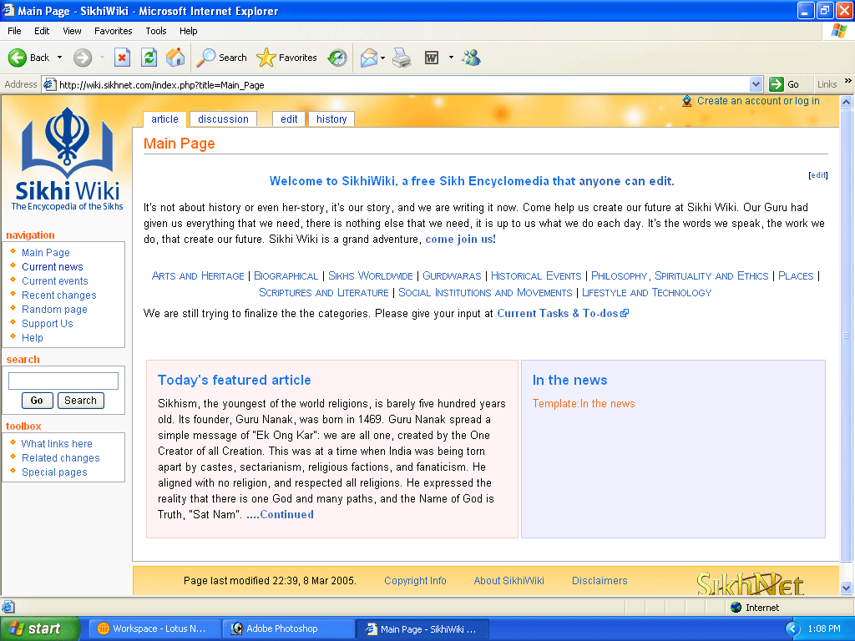
Task: Open the Help menu
Action: point(188,31)
